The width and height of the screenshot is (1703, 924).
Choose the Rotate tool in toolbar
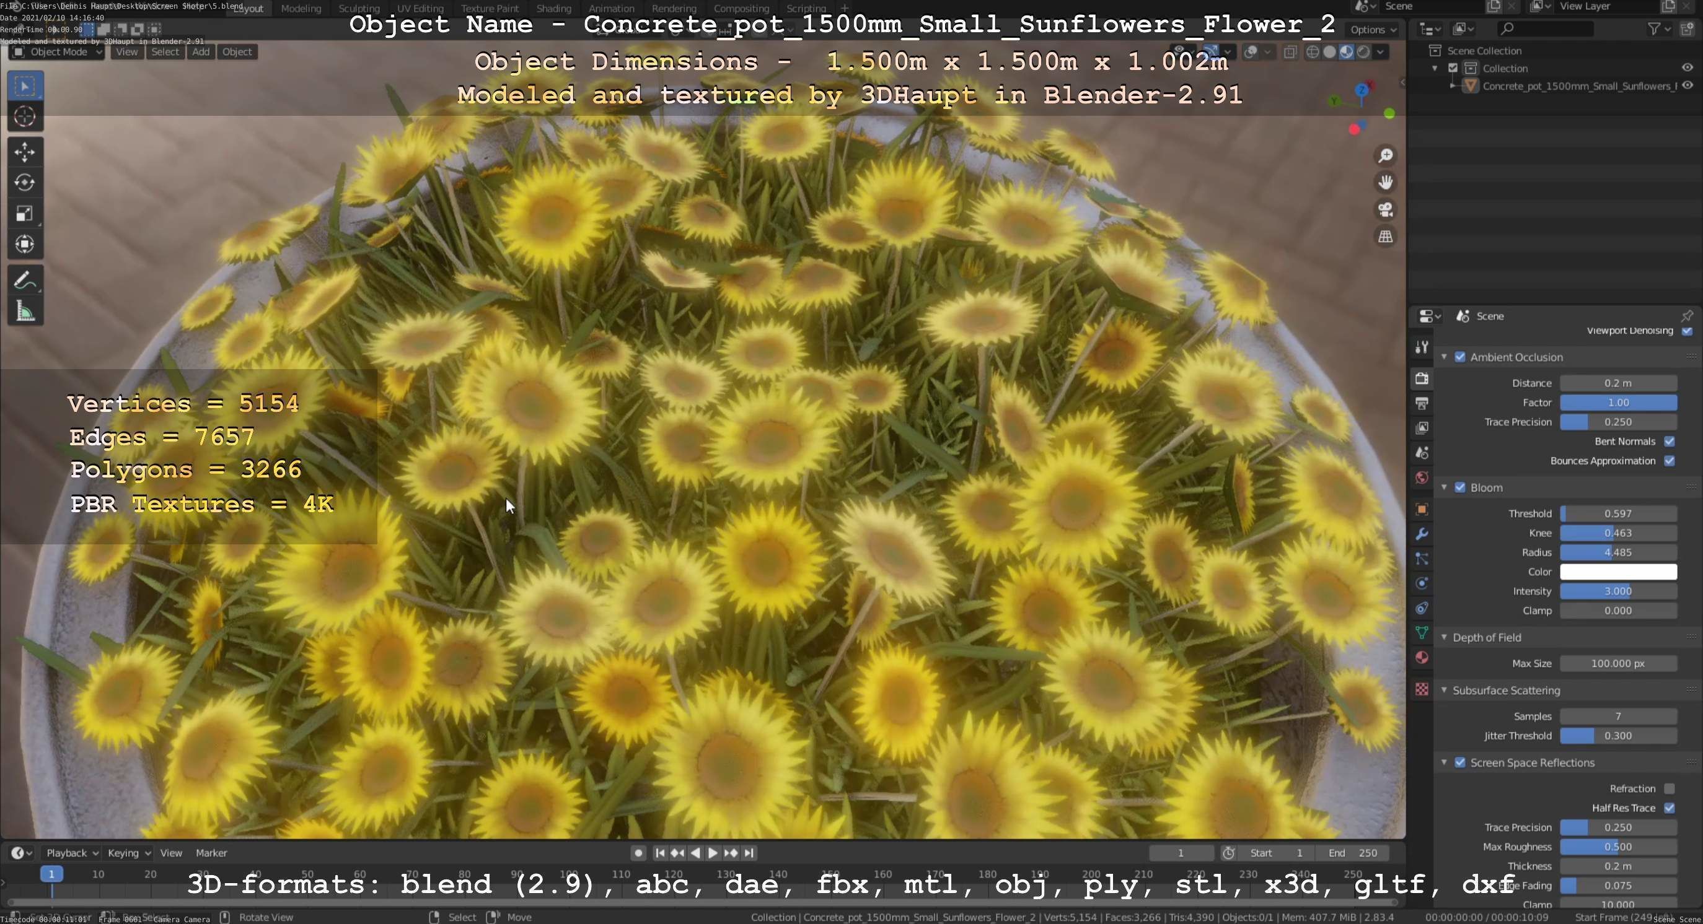pos(25,182)
